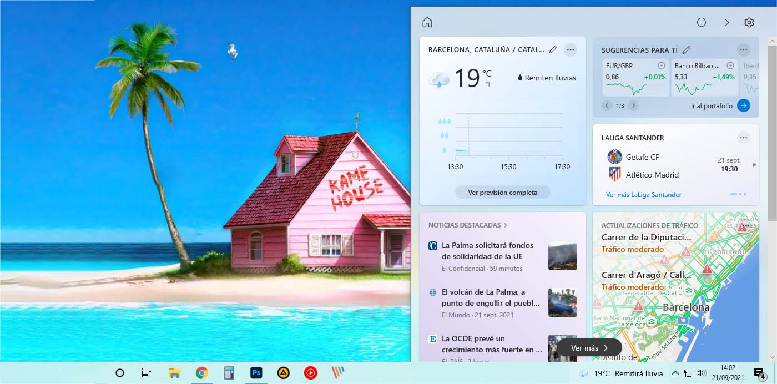Open Google Chrome from the taskbar
Screen dimensions: 777x384
[x=202, y=373]
